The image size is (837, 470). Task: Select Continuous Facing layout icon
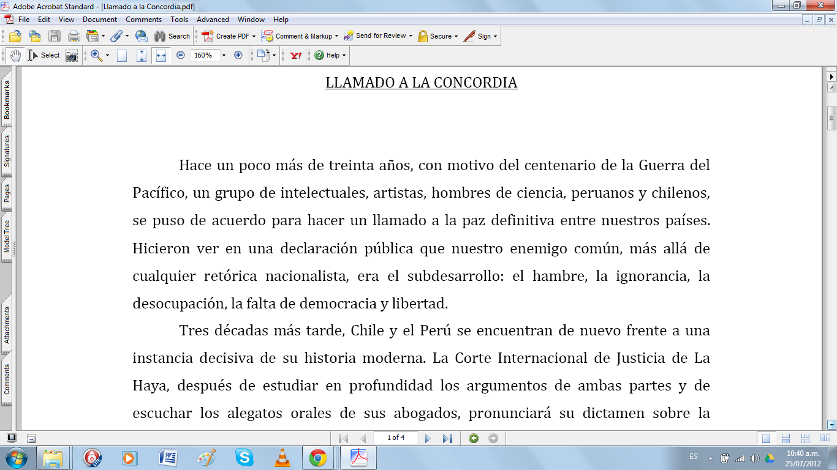tap(806, 438)
